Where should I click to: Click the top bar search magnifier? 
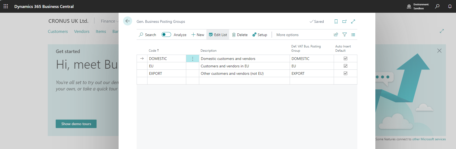point(437,6)
